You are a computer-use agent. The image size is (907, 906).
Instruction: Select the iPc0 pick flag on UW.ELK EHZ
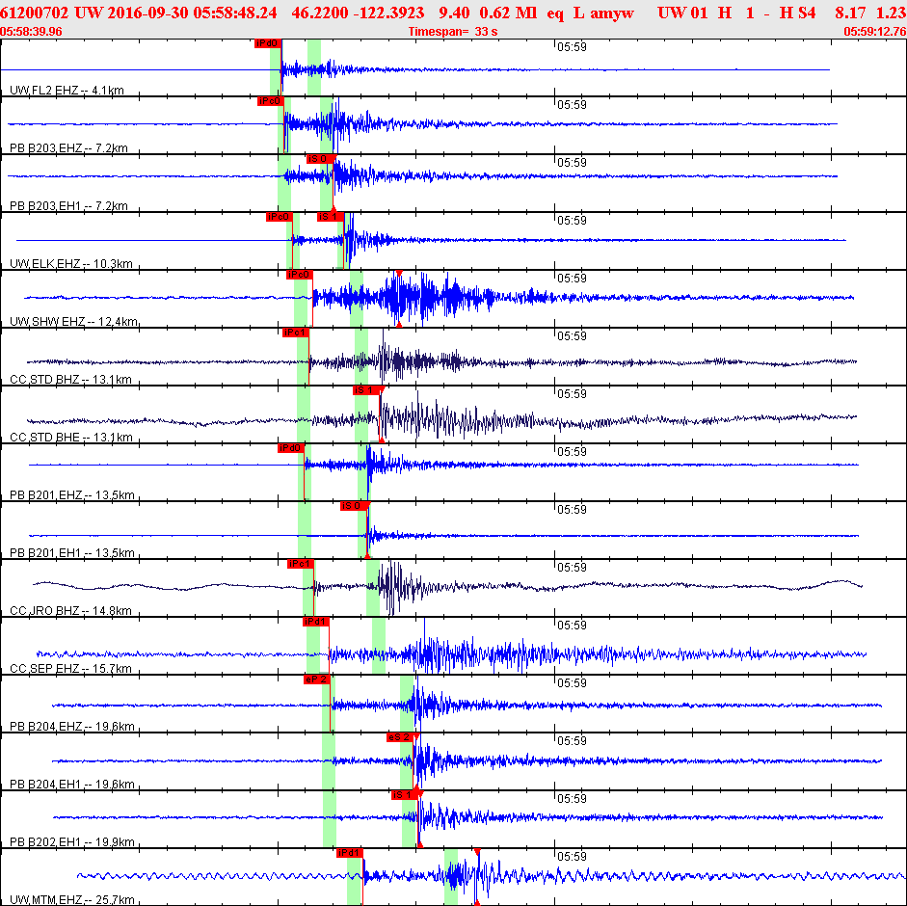click(279, 217)
